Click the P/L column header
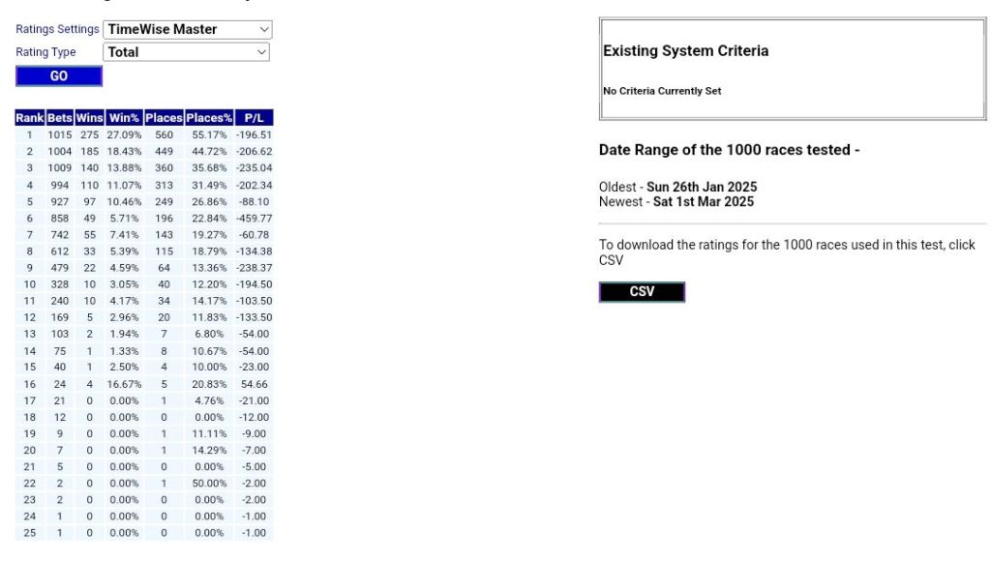Image resolution: width=991 pixels, height=562 pixels. point(255,118)
